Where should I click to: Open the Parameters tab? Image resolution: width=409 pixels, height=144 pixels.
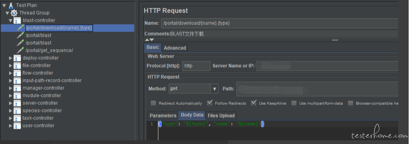(163, 116)
